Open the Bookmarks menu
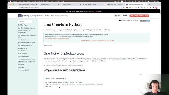The width and height of the screenshot is (169, 95). [41, 1]
